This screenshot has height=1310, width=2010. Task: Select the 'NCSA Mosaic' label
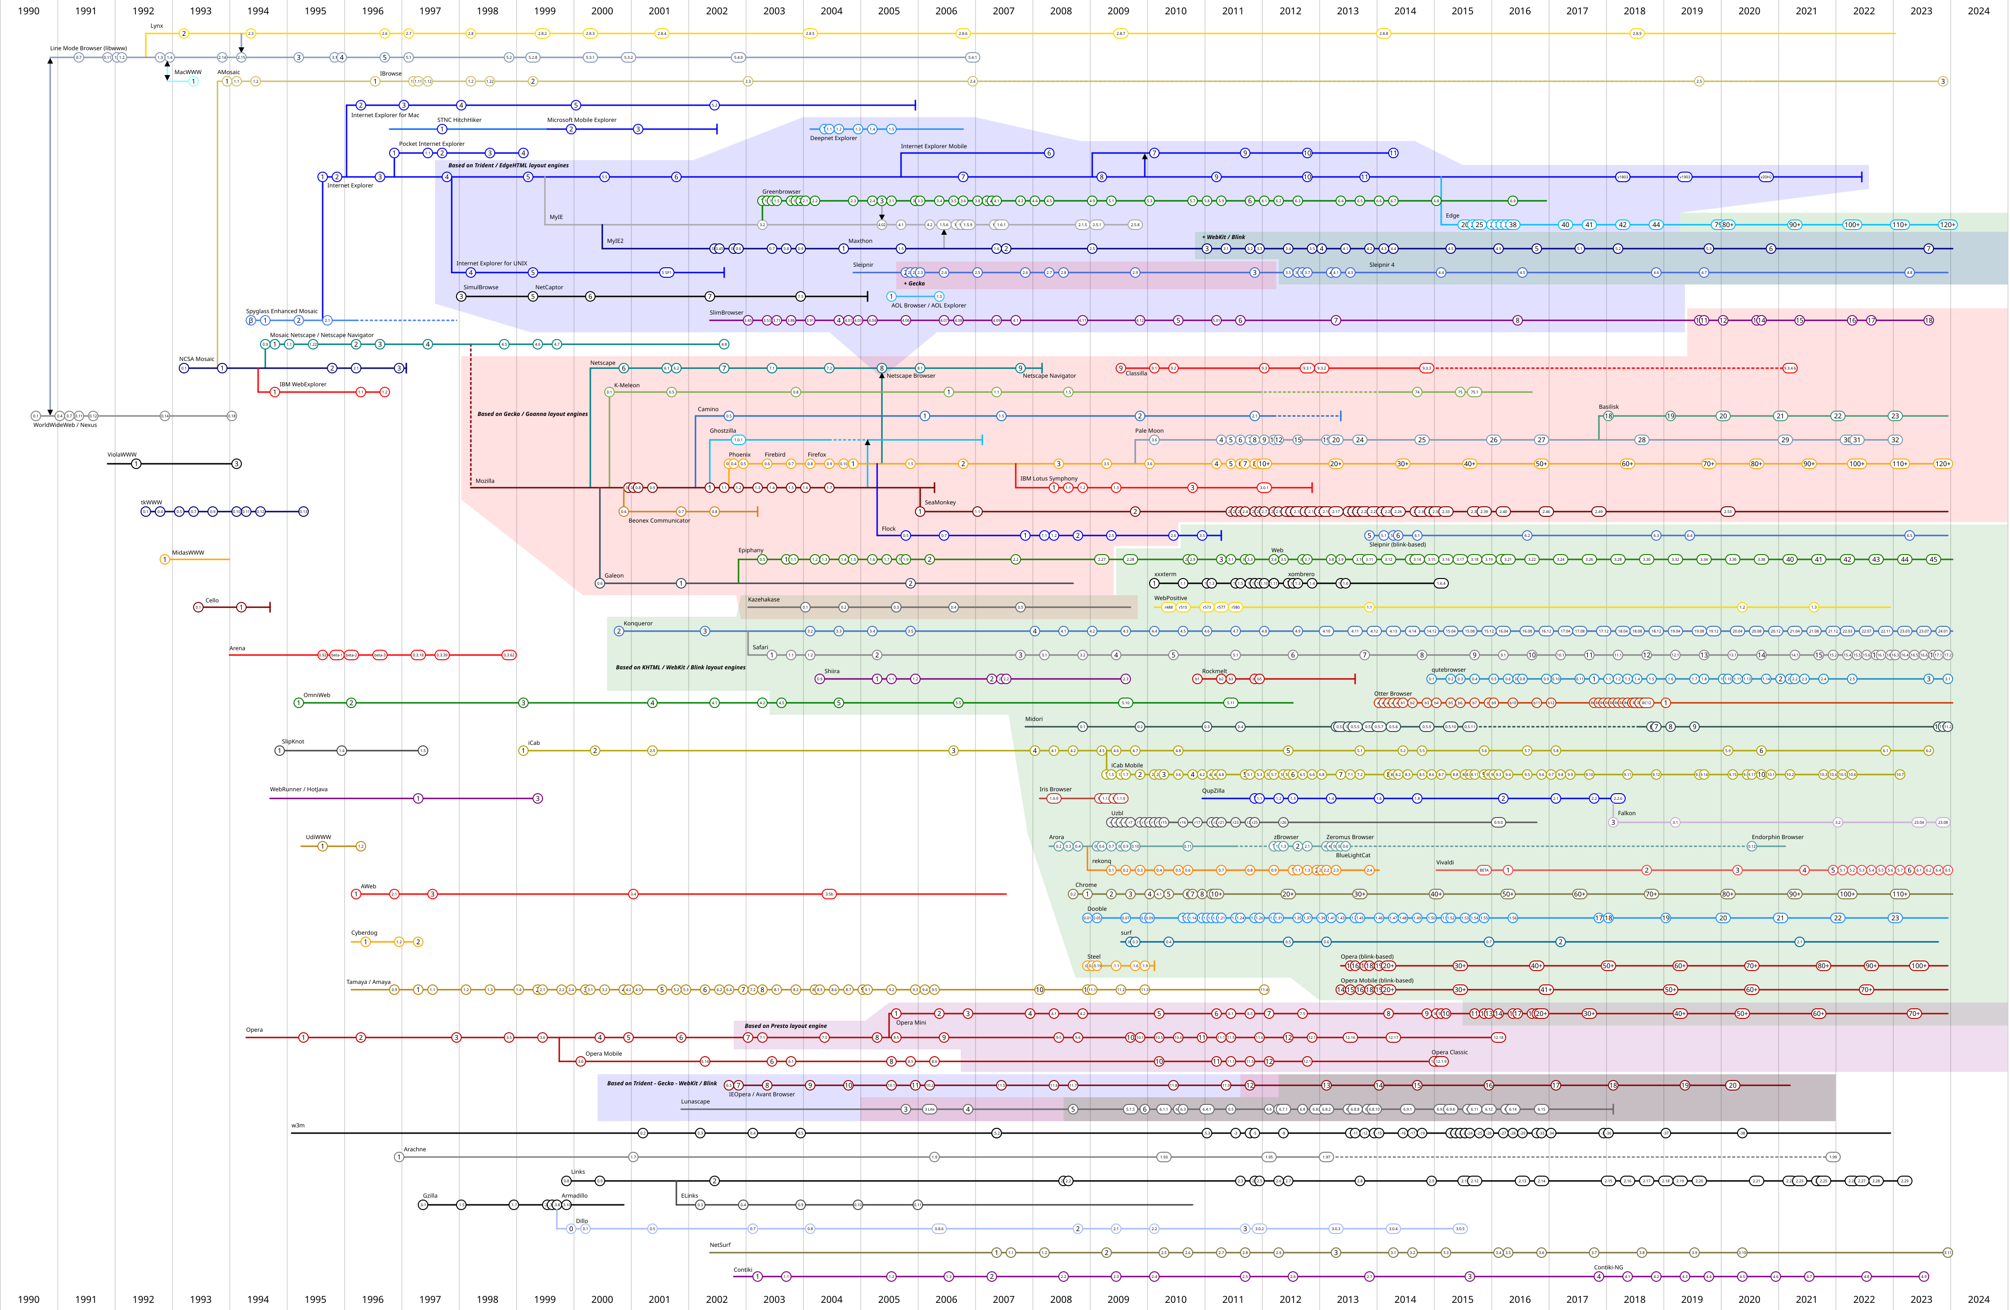(x=197, y=359)
